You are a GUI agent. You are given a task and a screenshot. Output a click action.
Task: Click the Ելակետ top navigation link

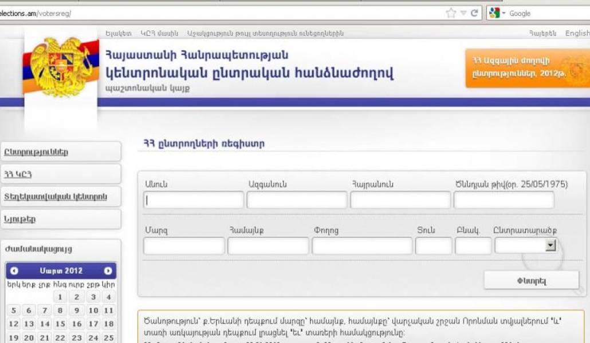pyautogui.click(x=119, y=33)
